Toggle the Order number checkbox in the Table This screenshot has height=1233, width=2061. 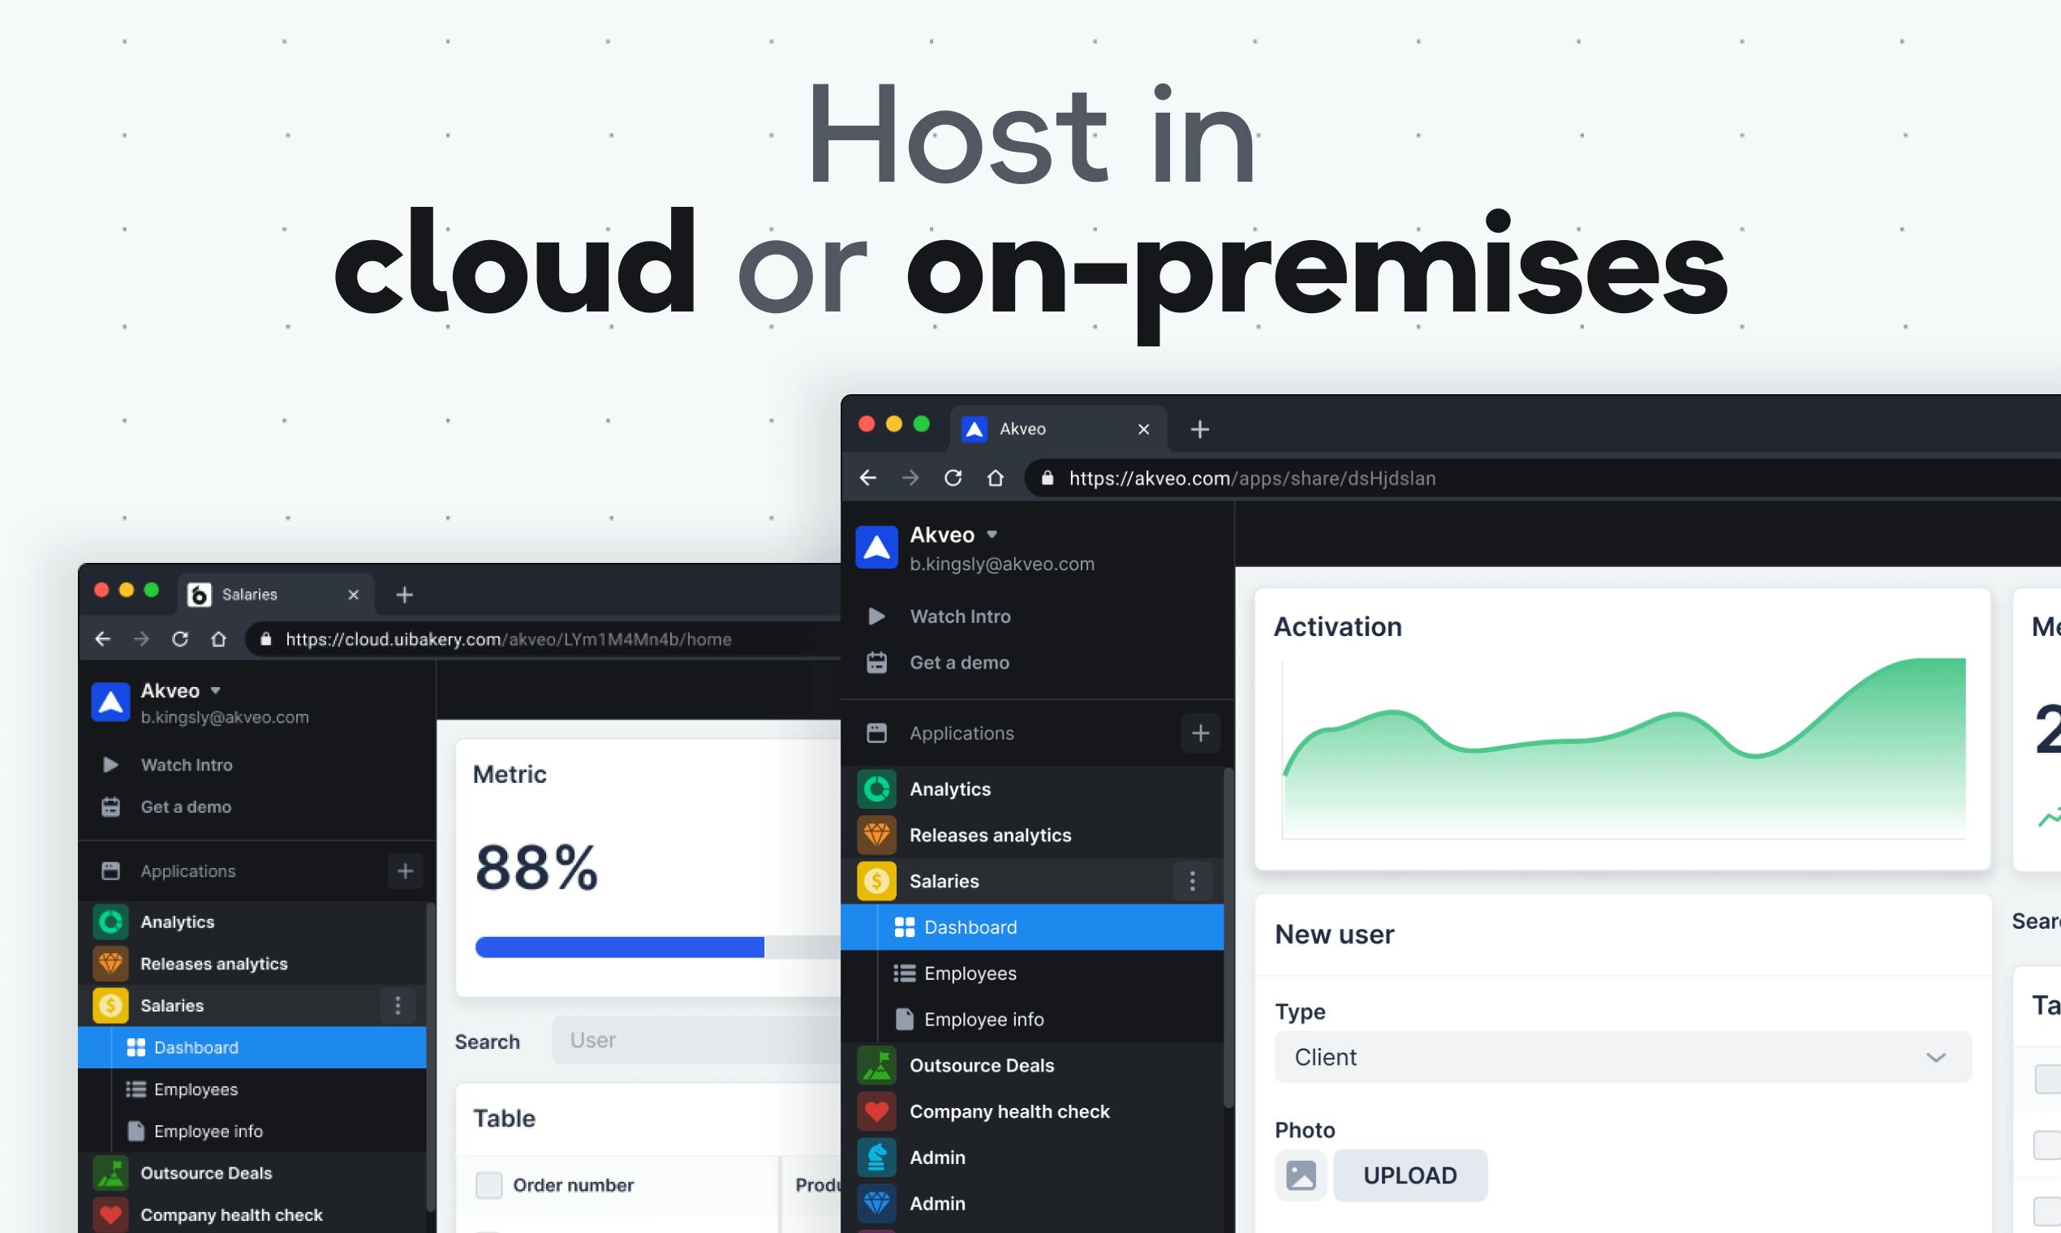click(488, 1185)
